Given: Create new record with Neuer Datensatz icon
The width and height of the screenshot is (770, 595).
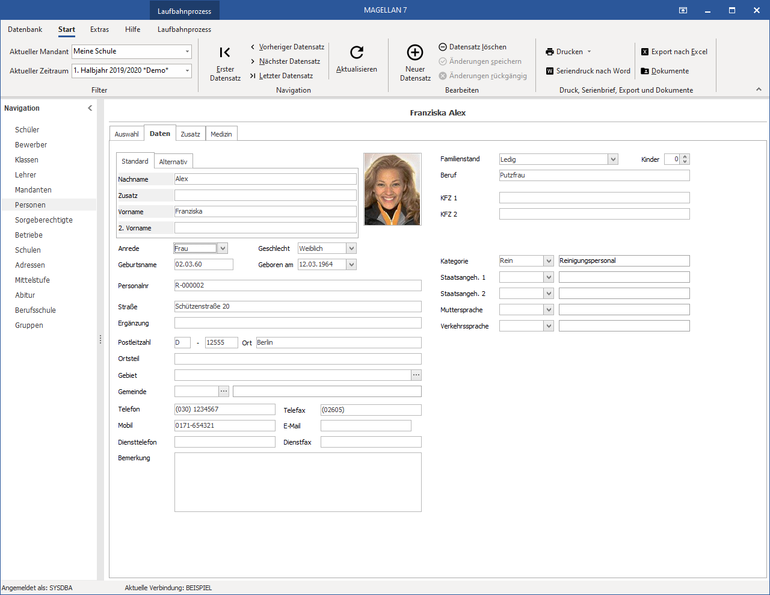Looking at the screenshot, I should click(x=415, y=52).
